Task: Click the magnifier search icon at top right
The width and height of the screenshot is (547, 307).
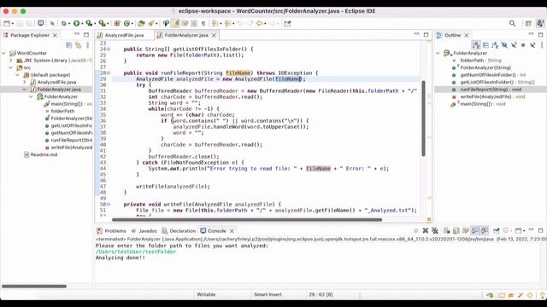Action: (512, 23)
